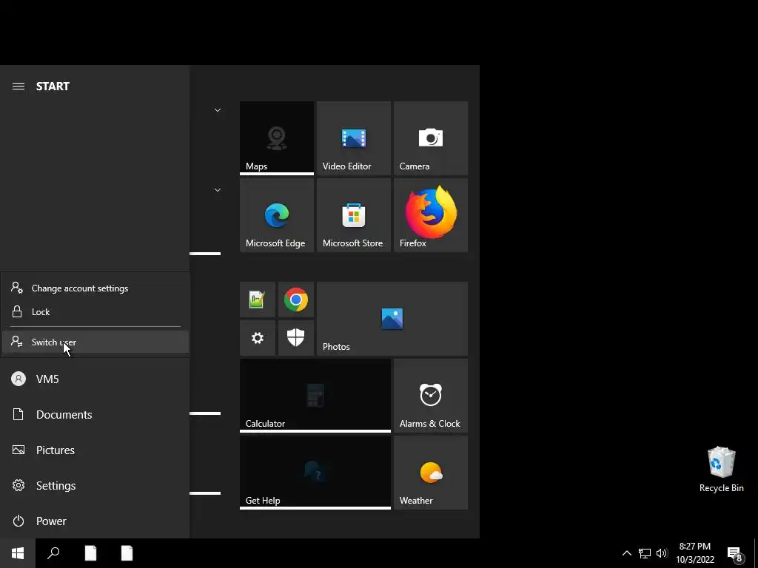Open Pictures from Start sidebar
The width and height of the screenshot is (758, 568).
tap(95, 450)
